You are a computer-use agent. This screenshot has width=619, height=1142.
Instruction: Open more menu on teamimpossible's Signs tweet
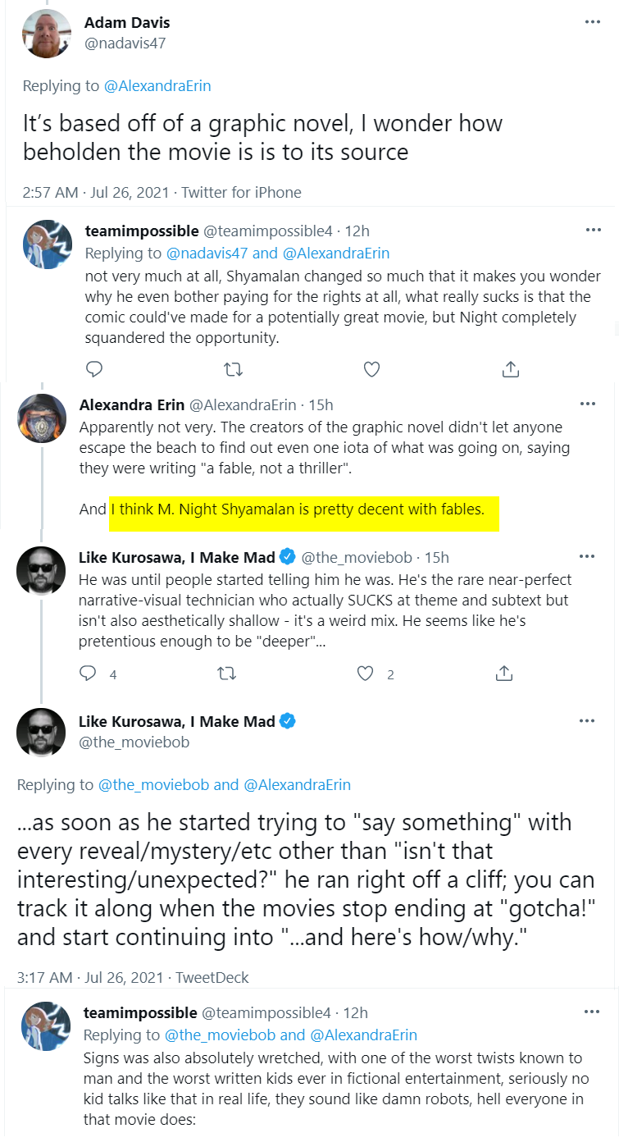coord(592,1012)
